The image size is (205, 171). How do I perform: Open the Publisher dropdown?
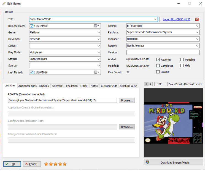tap(197, 39)
